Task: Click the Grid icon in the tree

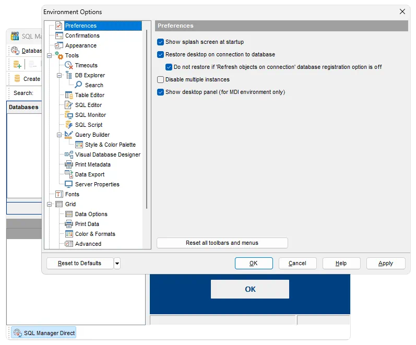Action: click(x=59, y=204)
